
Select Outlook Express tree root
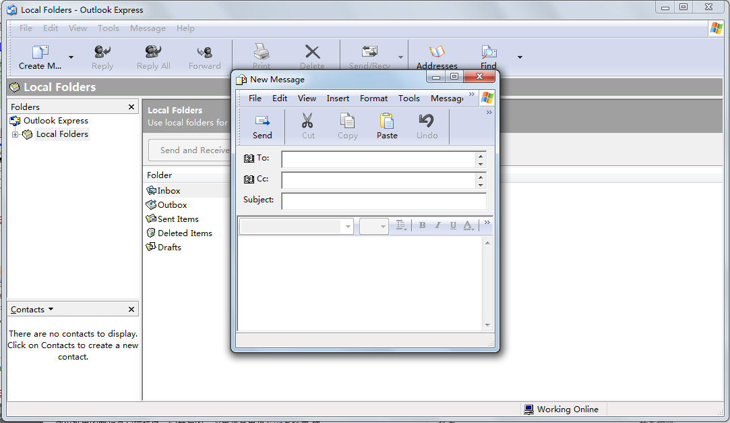click(49, 121)
